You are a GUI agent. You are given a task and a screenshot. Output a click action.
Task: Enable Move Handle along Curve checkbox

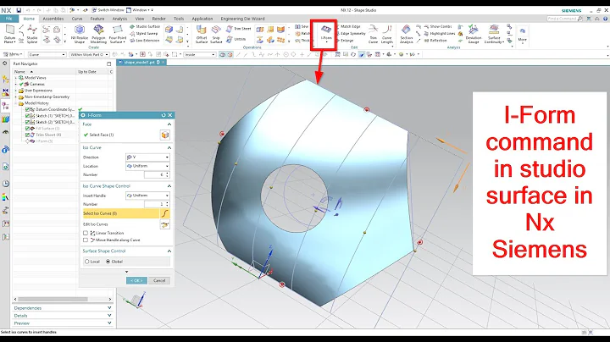(x=86, y=240)
